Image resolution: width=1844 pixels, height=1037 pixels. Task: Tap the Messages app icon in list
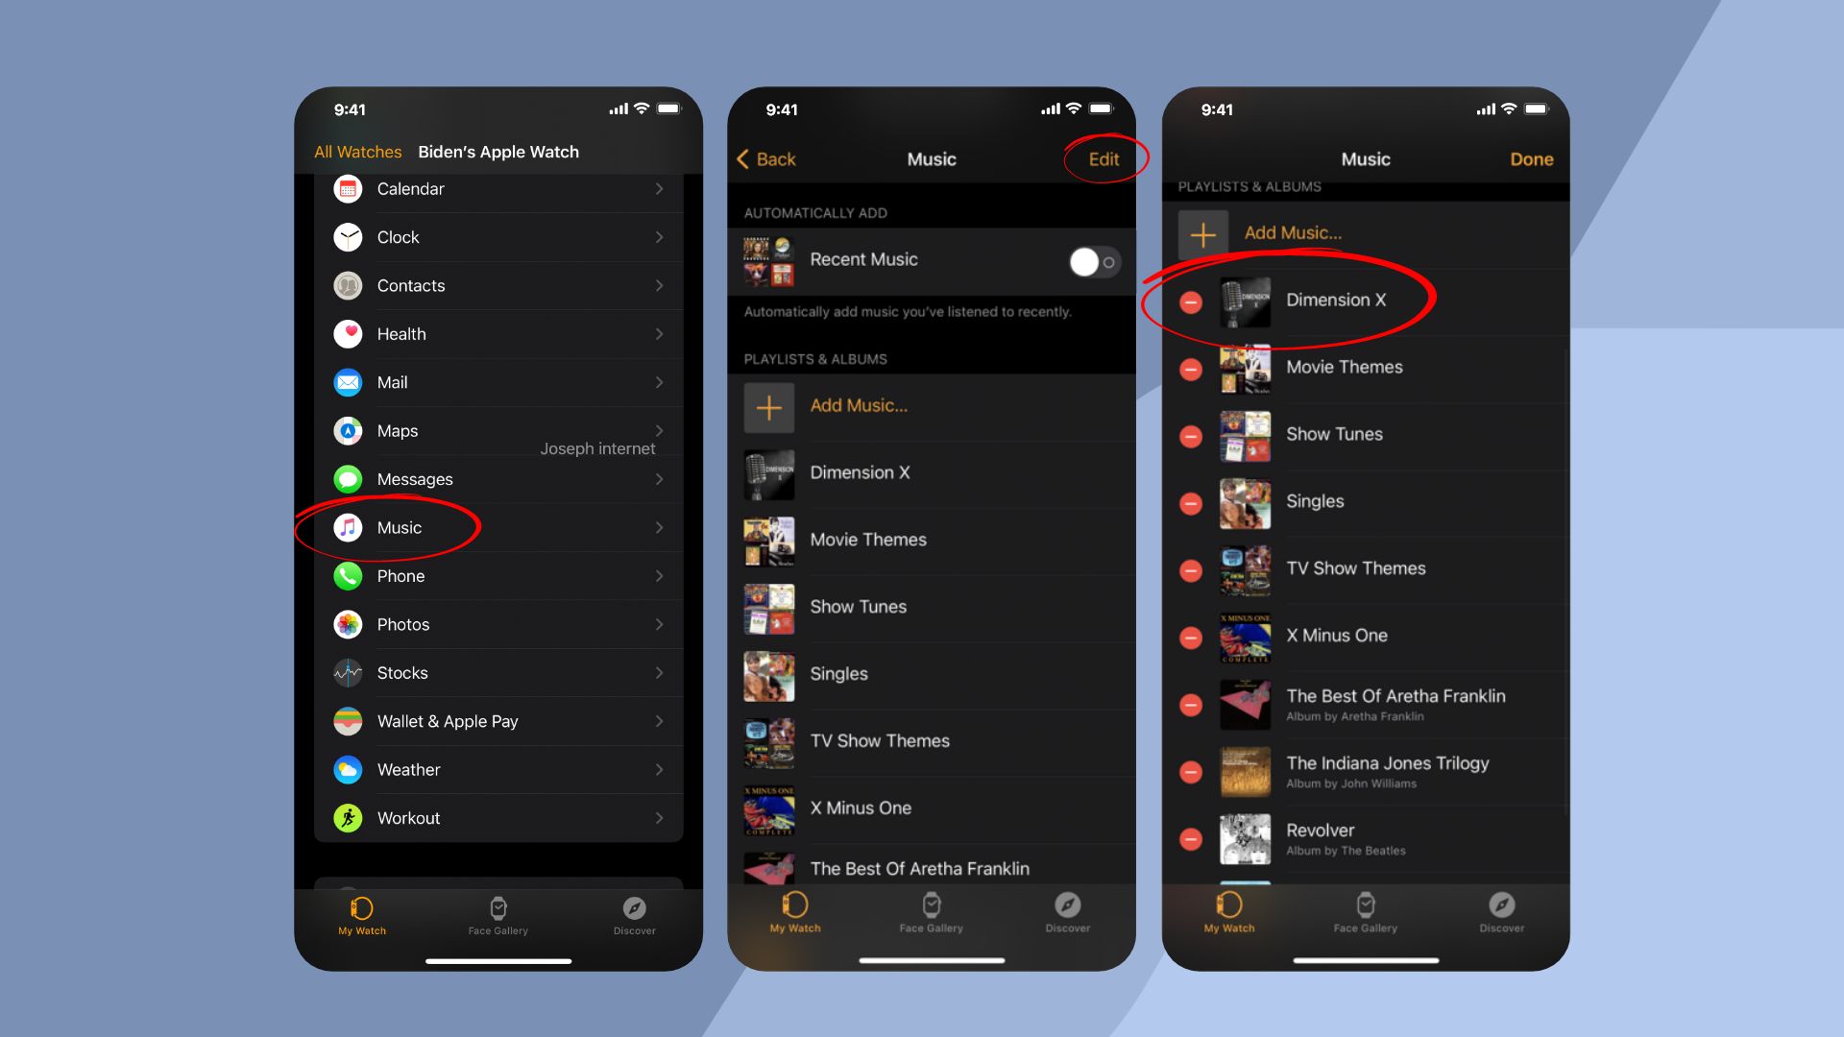point(350,478)
